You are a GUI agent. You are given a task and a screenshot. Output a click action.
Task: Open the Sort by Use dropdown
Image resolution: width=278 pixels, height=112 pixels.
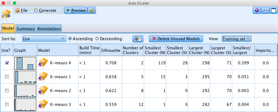tap(44, 39)
